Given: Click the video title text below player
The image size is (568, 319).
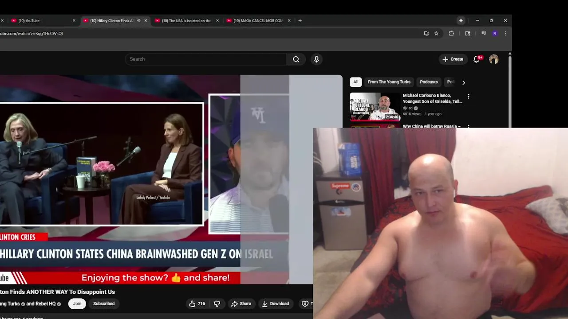Looking at the screenshot, I should point(57,292).
